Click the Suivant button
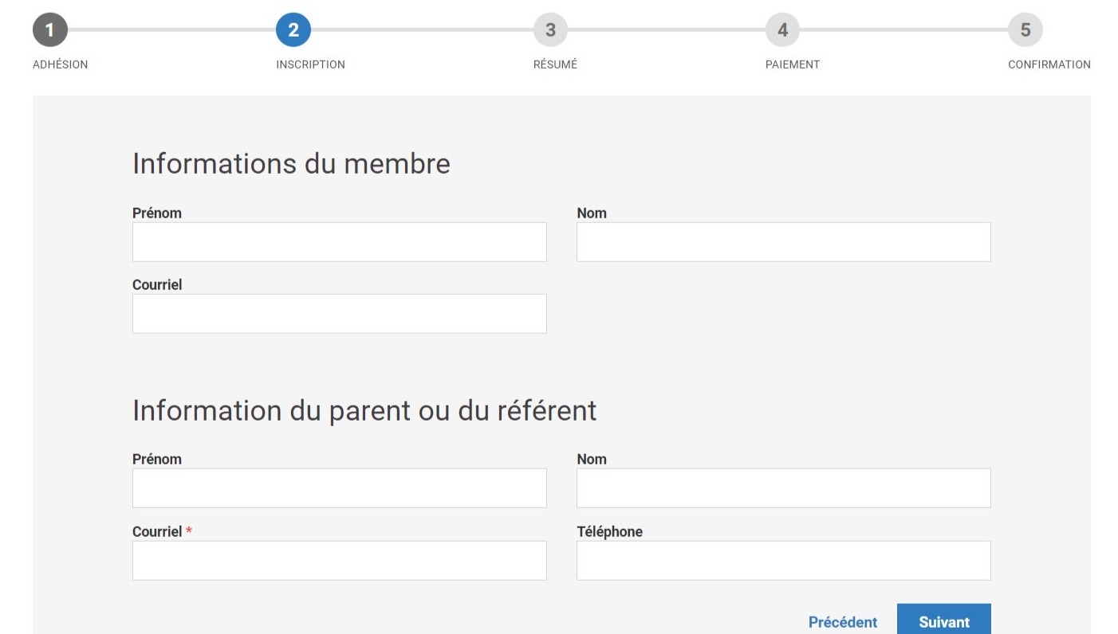The width and height of the screenshot is (1118, 634). [x=944, y=621]
